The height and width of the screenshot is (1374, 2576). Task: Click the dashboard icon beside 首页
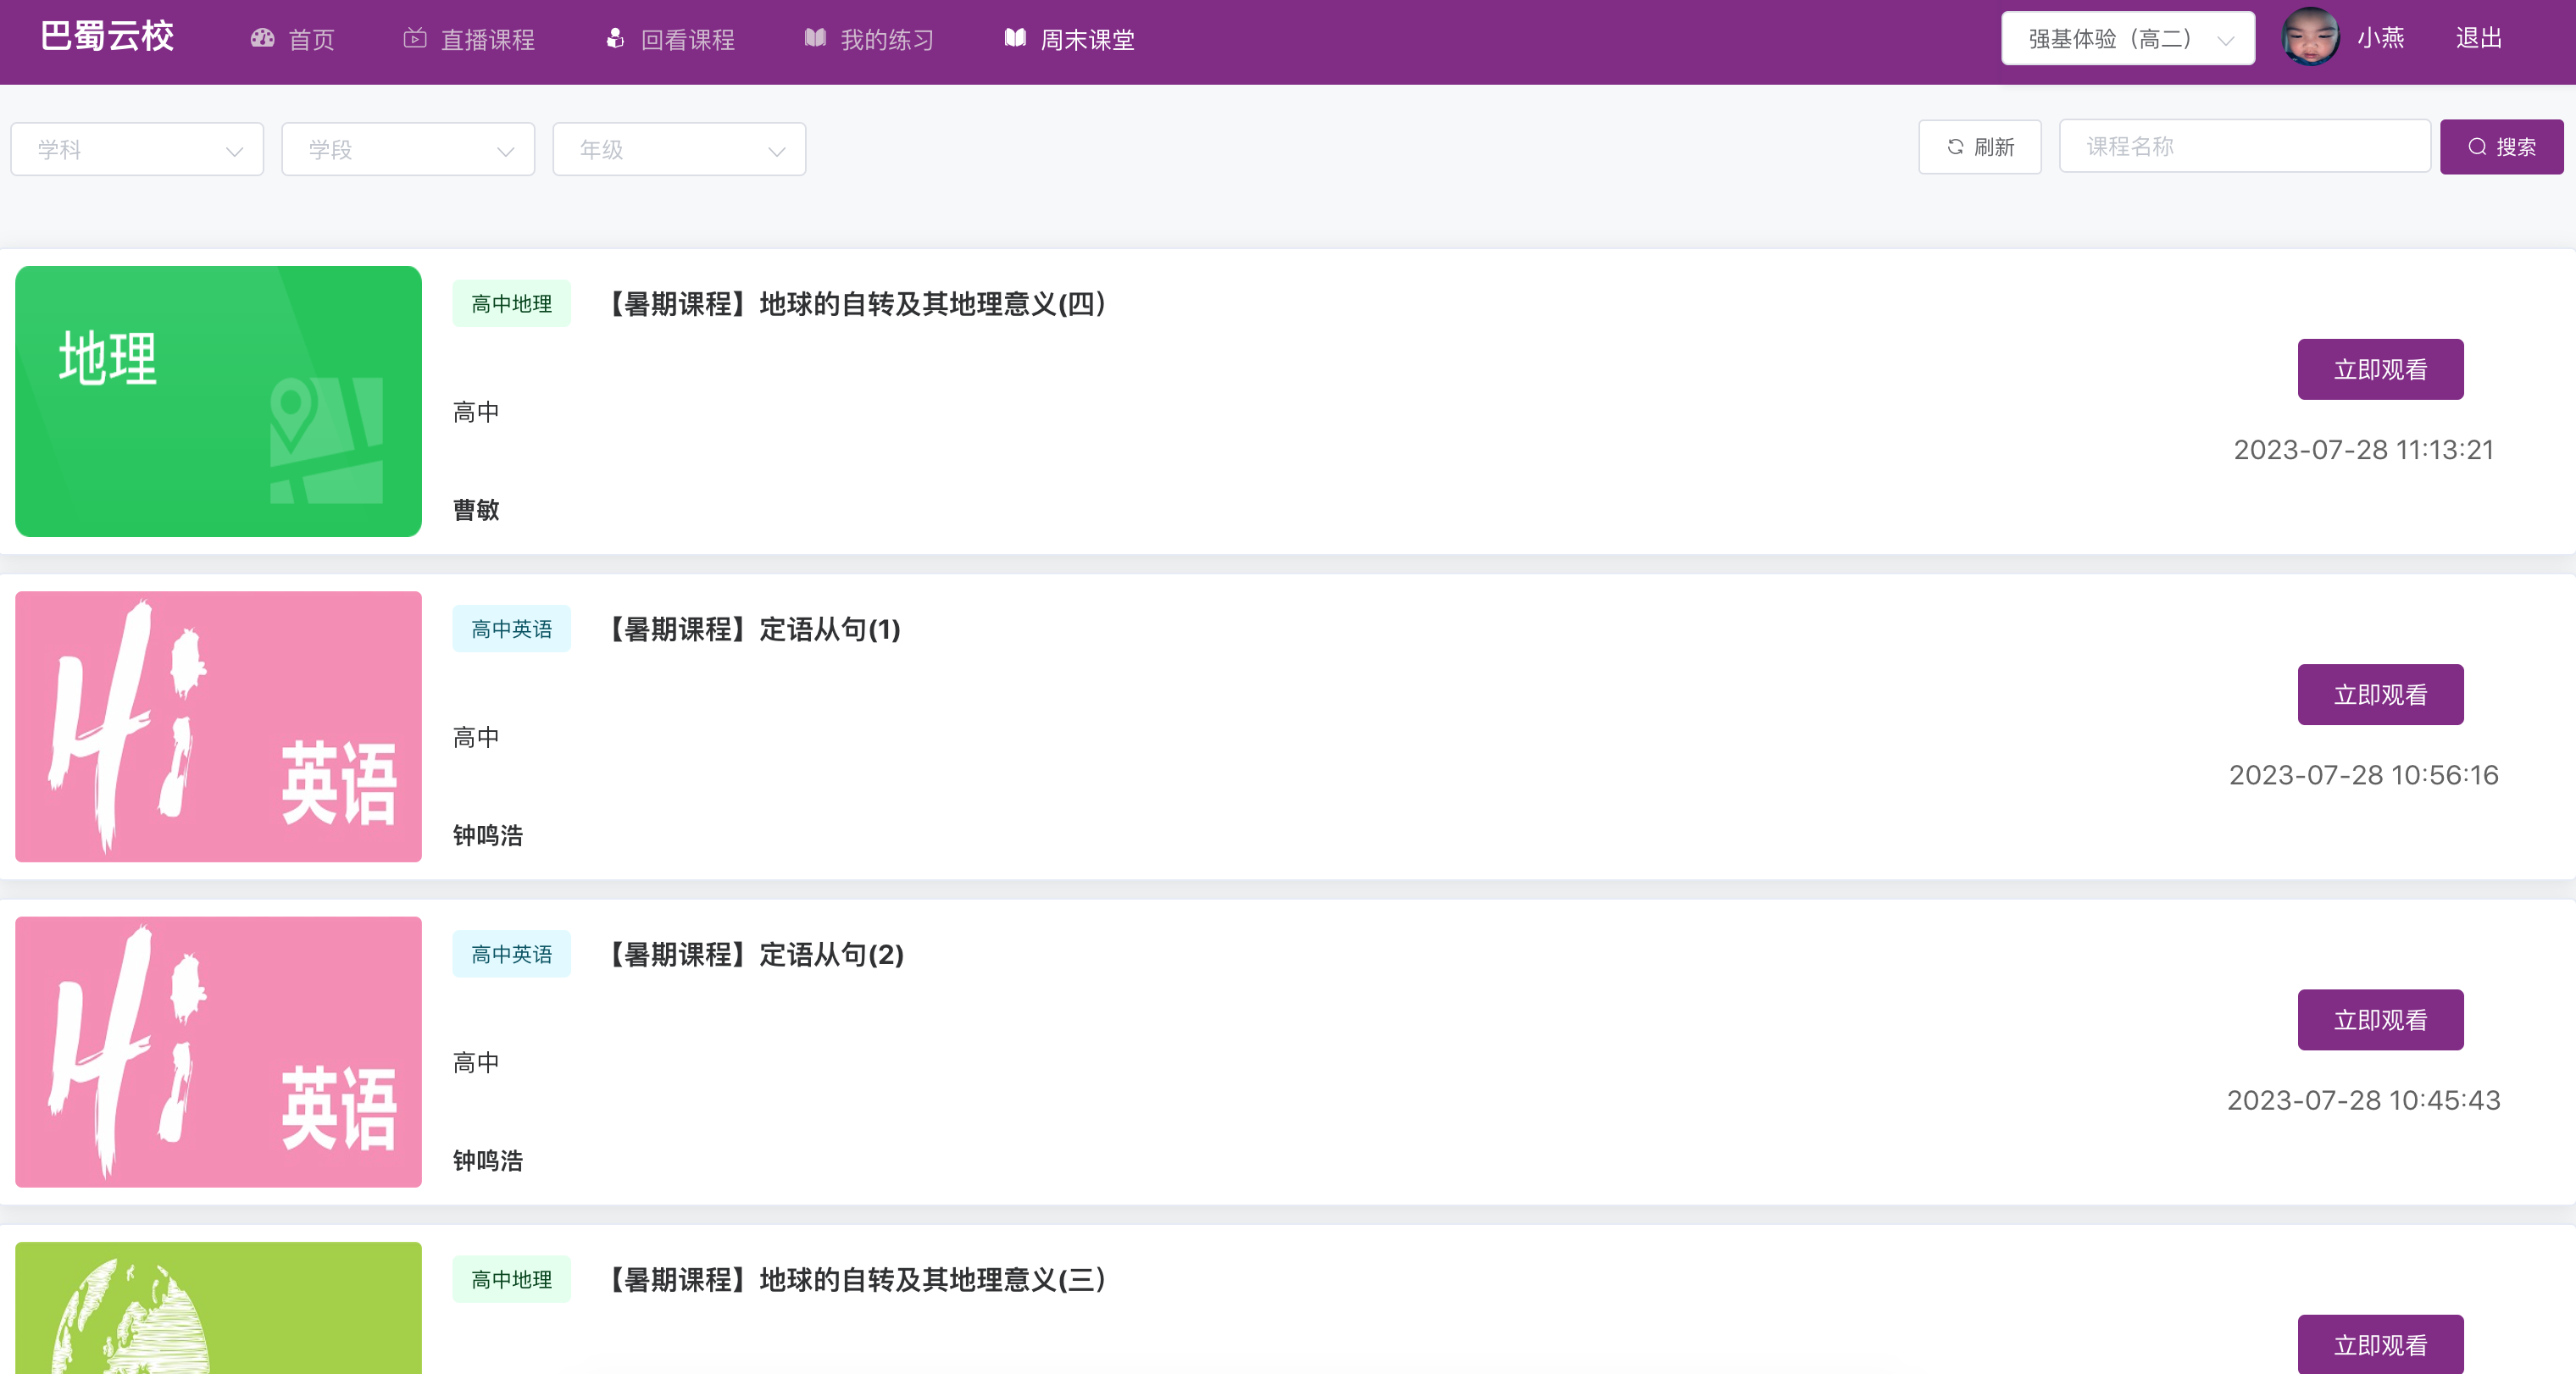[x=263, y=38]
